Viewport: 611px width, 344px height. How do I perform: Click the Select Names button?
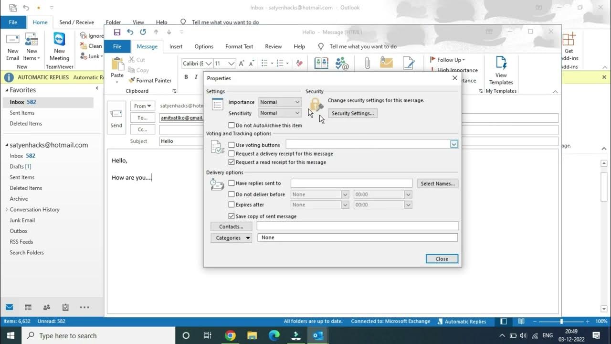(438, 183)
